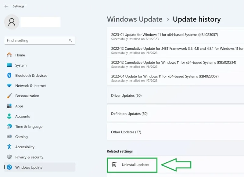Select 2022-12 Cumulative Update KB5021234
Screen dimensions: 244x177
pyautogui.click(x=176, y=64)
